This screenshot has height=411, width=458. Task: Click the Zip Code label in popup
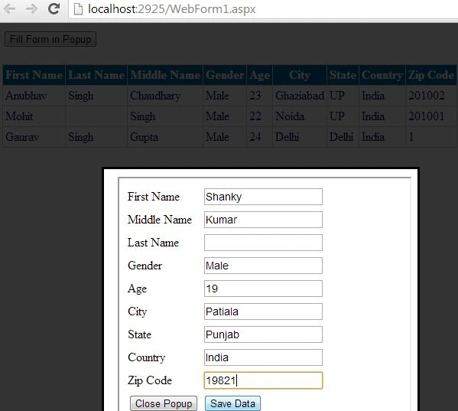point(150,380)
